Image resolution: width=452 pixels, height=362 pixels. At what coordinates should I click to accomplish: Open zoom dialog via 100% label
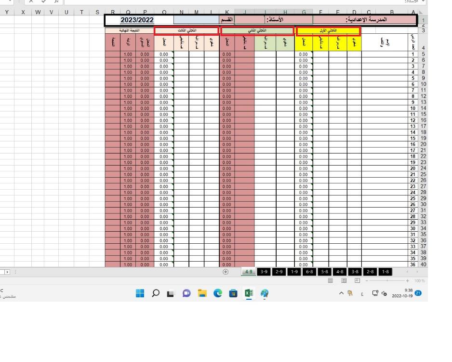419,280
